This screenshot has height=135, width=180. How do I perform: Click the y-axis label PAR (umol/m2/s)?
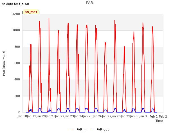pos(4,63)
